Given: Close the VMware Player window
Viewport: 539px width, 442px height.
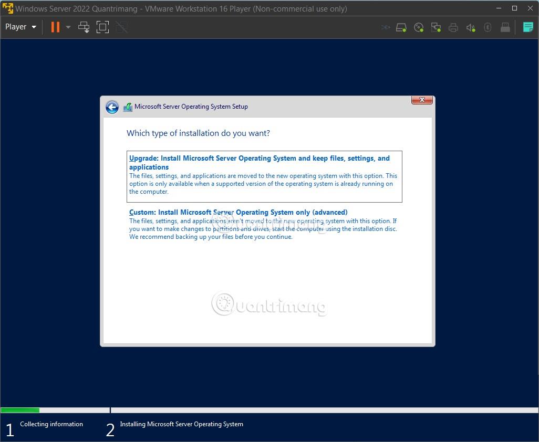Looking at the screenshot, I should (x=531, y=8).
